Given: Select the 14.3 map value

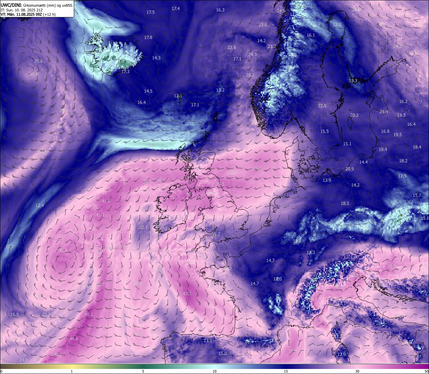Looking at the screenshot, I should 156,58.
